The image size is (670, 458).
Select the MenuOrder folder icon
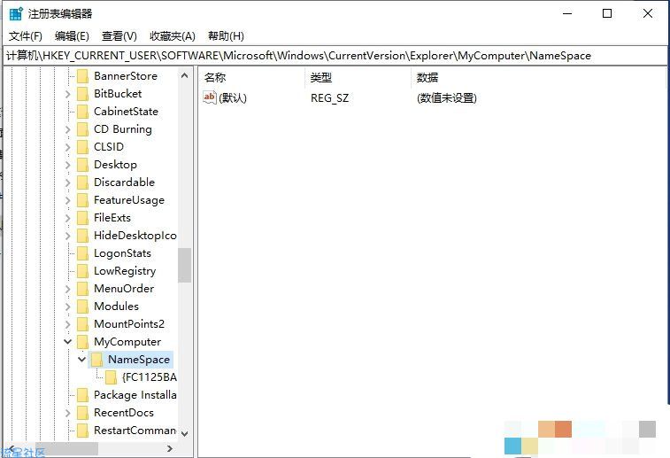(x=82, y=289)
